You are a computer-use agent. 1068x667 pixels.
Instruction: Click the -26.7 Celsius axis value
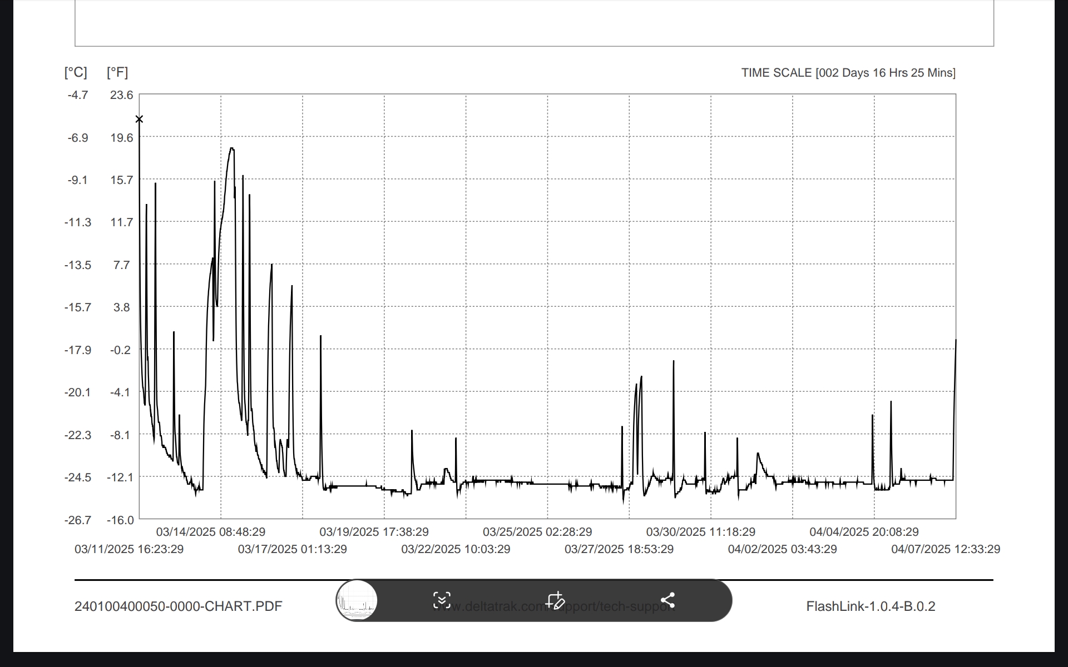[78, 520]
